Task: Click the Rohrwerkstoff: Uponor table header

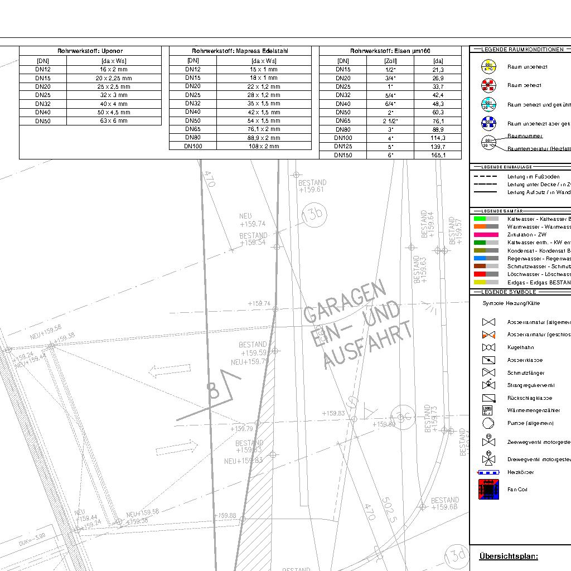Action: (x=90, y=51)
